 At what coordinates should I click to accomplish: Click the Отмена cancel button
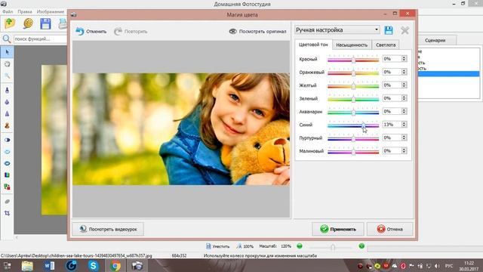[390, 229]
